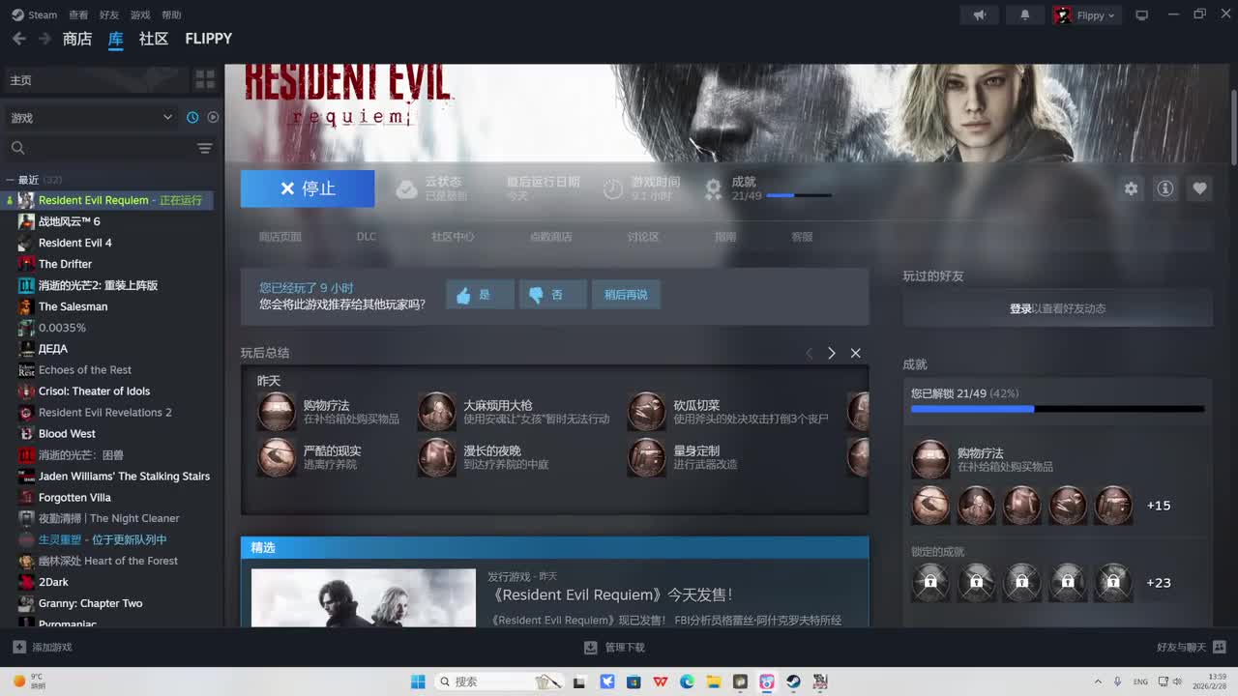Click the achievements 21/49 progress bar
The width and height of the screenshot is (1238, 696).
click(799, 195)
